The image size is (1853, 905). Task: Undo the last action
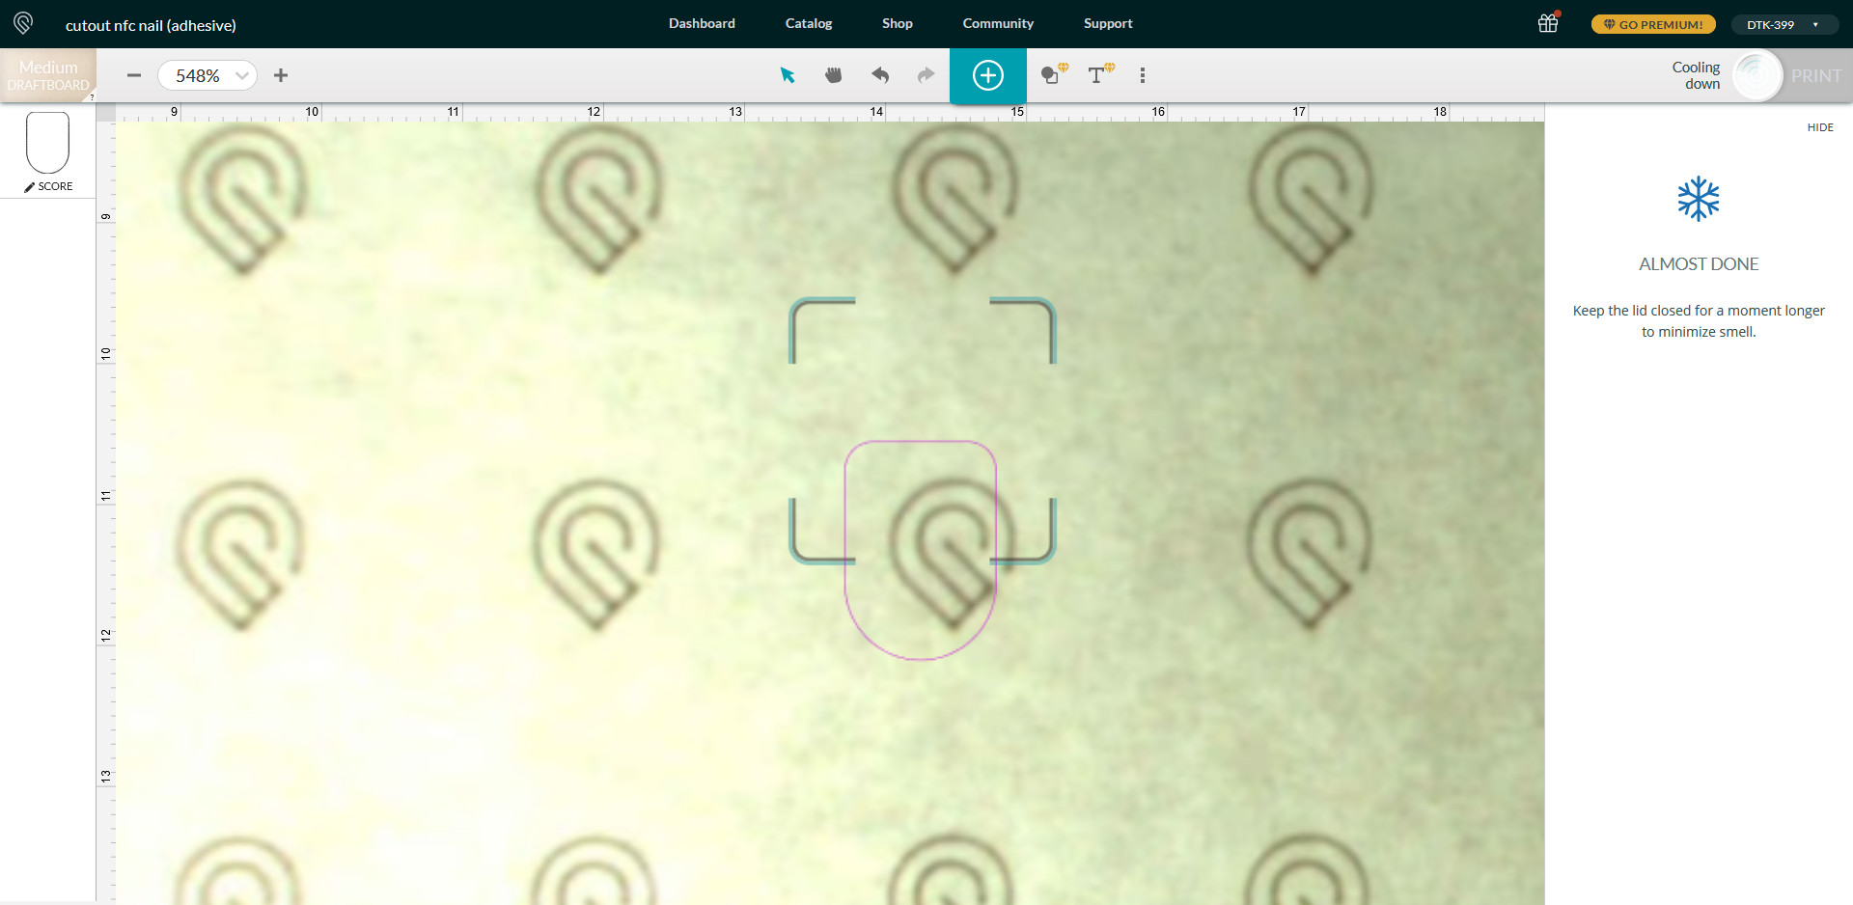pyautogui.click(x=880, y=75)
